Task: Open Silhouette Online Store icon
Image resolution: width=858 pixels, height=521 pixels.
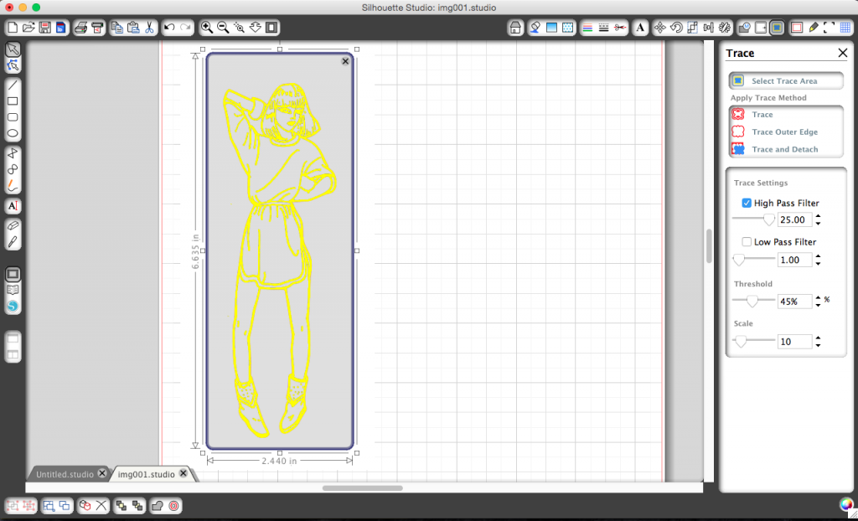Action: tap(13, 306)
